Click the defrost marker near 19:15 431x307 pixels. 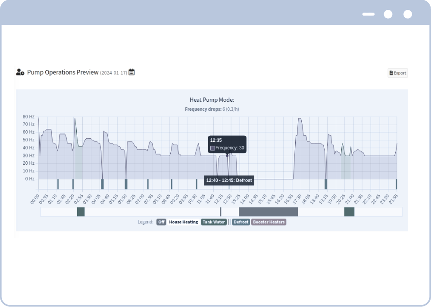pyautogui.click(x=326, y=184)
